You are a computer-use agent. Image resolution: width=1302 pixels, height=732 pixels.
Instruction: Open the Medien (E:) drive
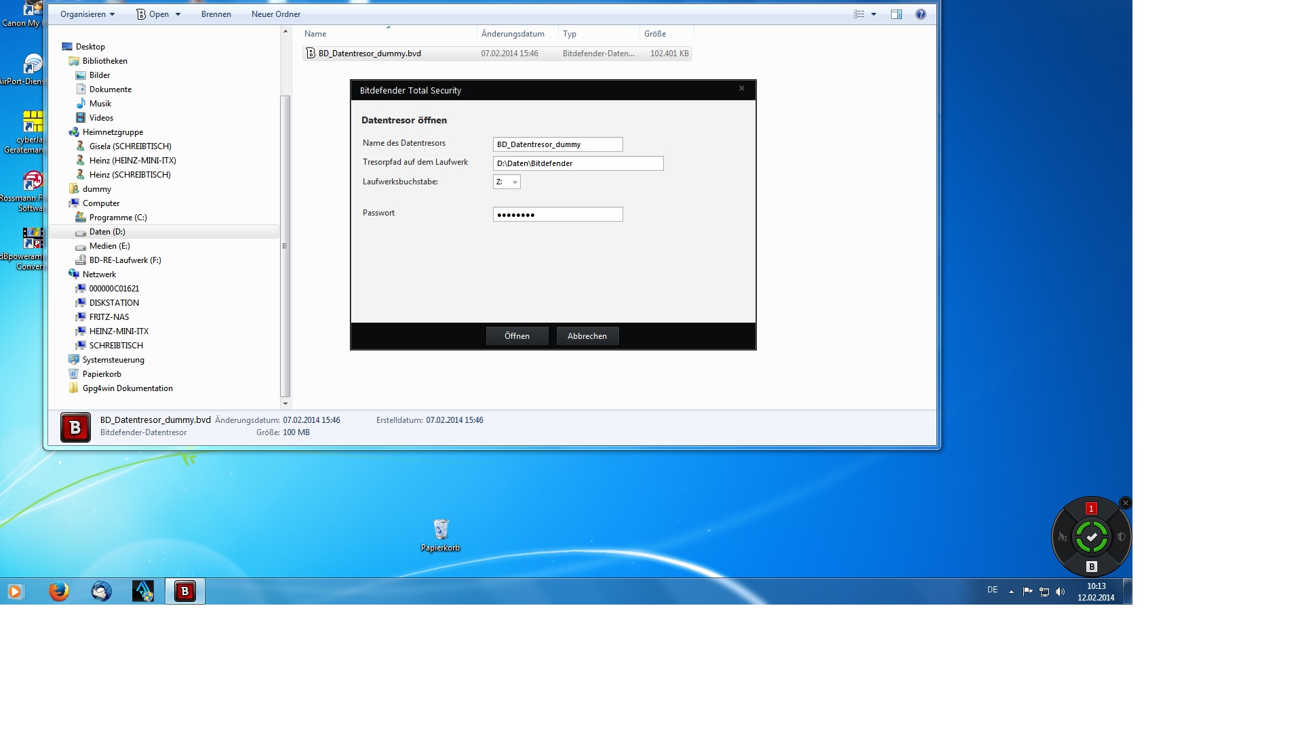point(110,246)
